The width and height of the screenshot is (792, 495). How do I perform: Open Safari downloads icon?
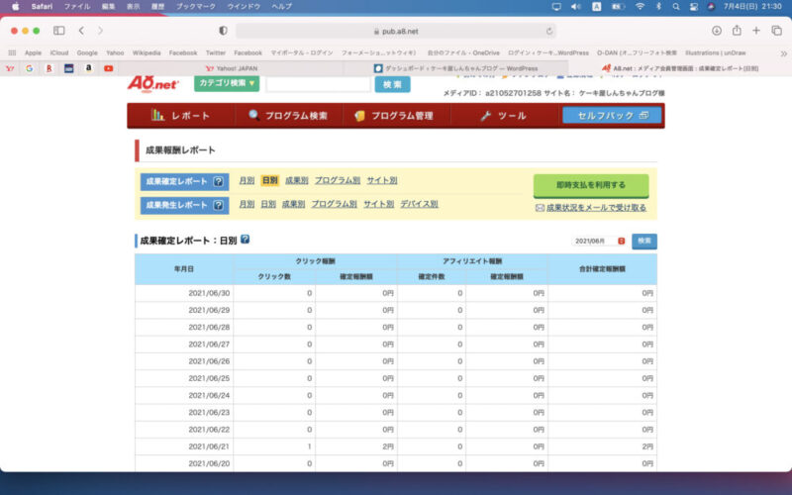717,31
